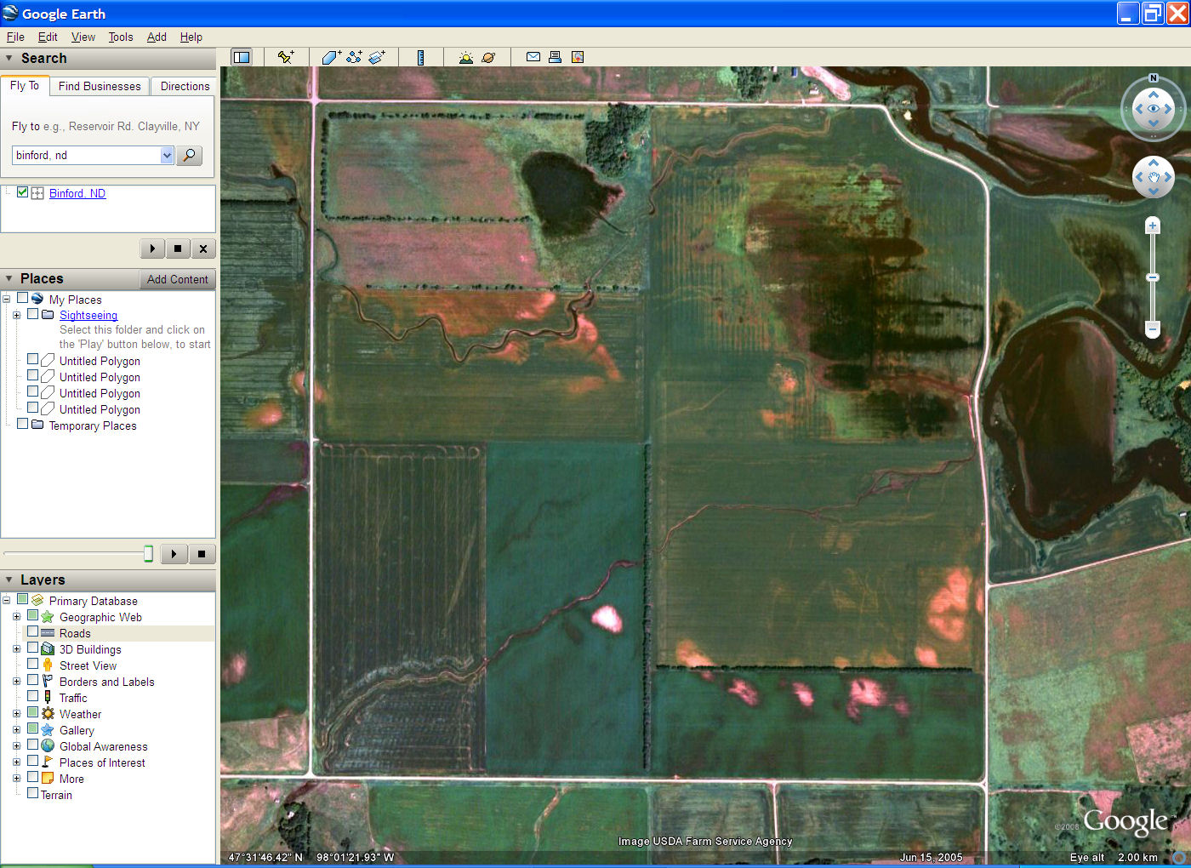Stop the Places tour button
The width and height of the screenshot is (1191, 868).
coord(202,554)
